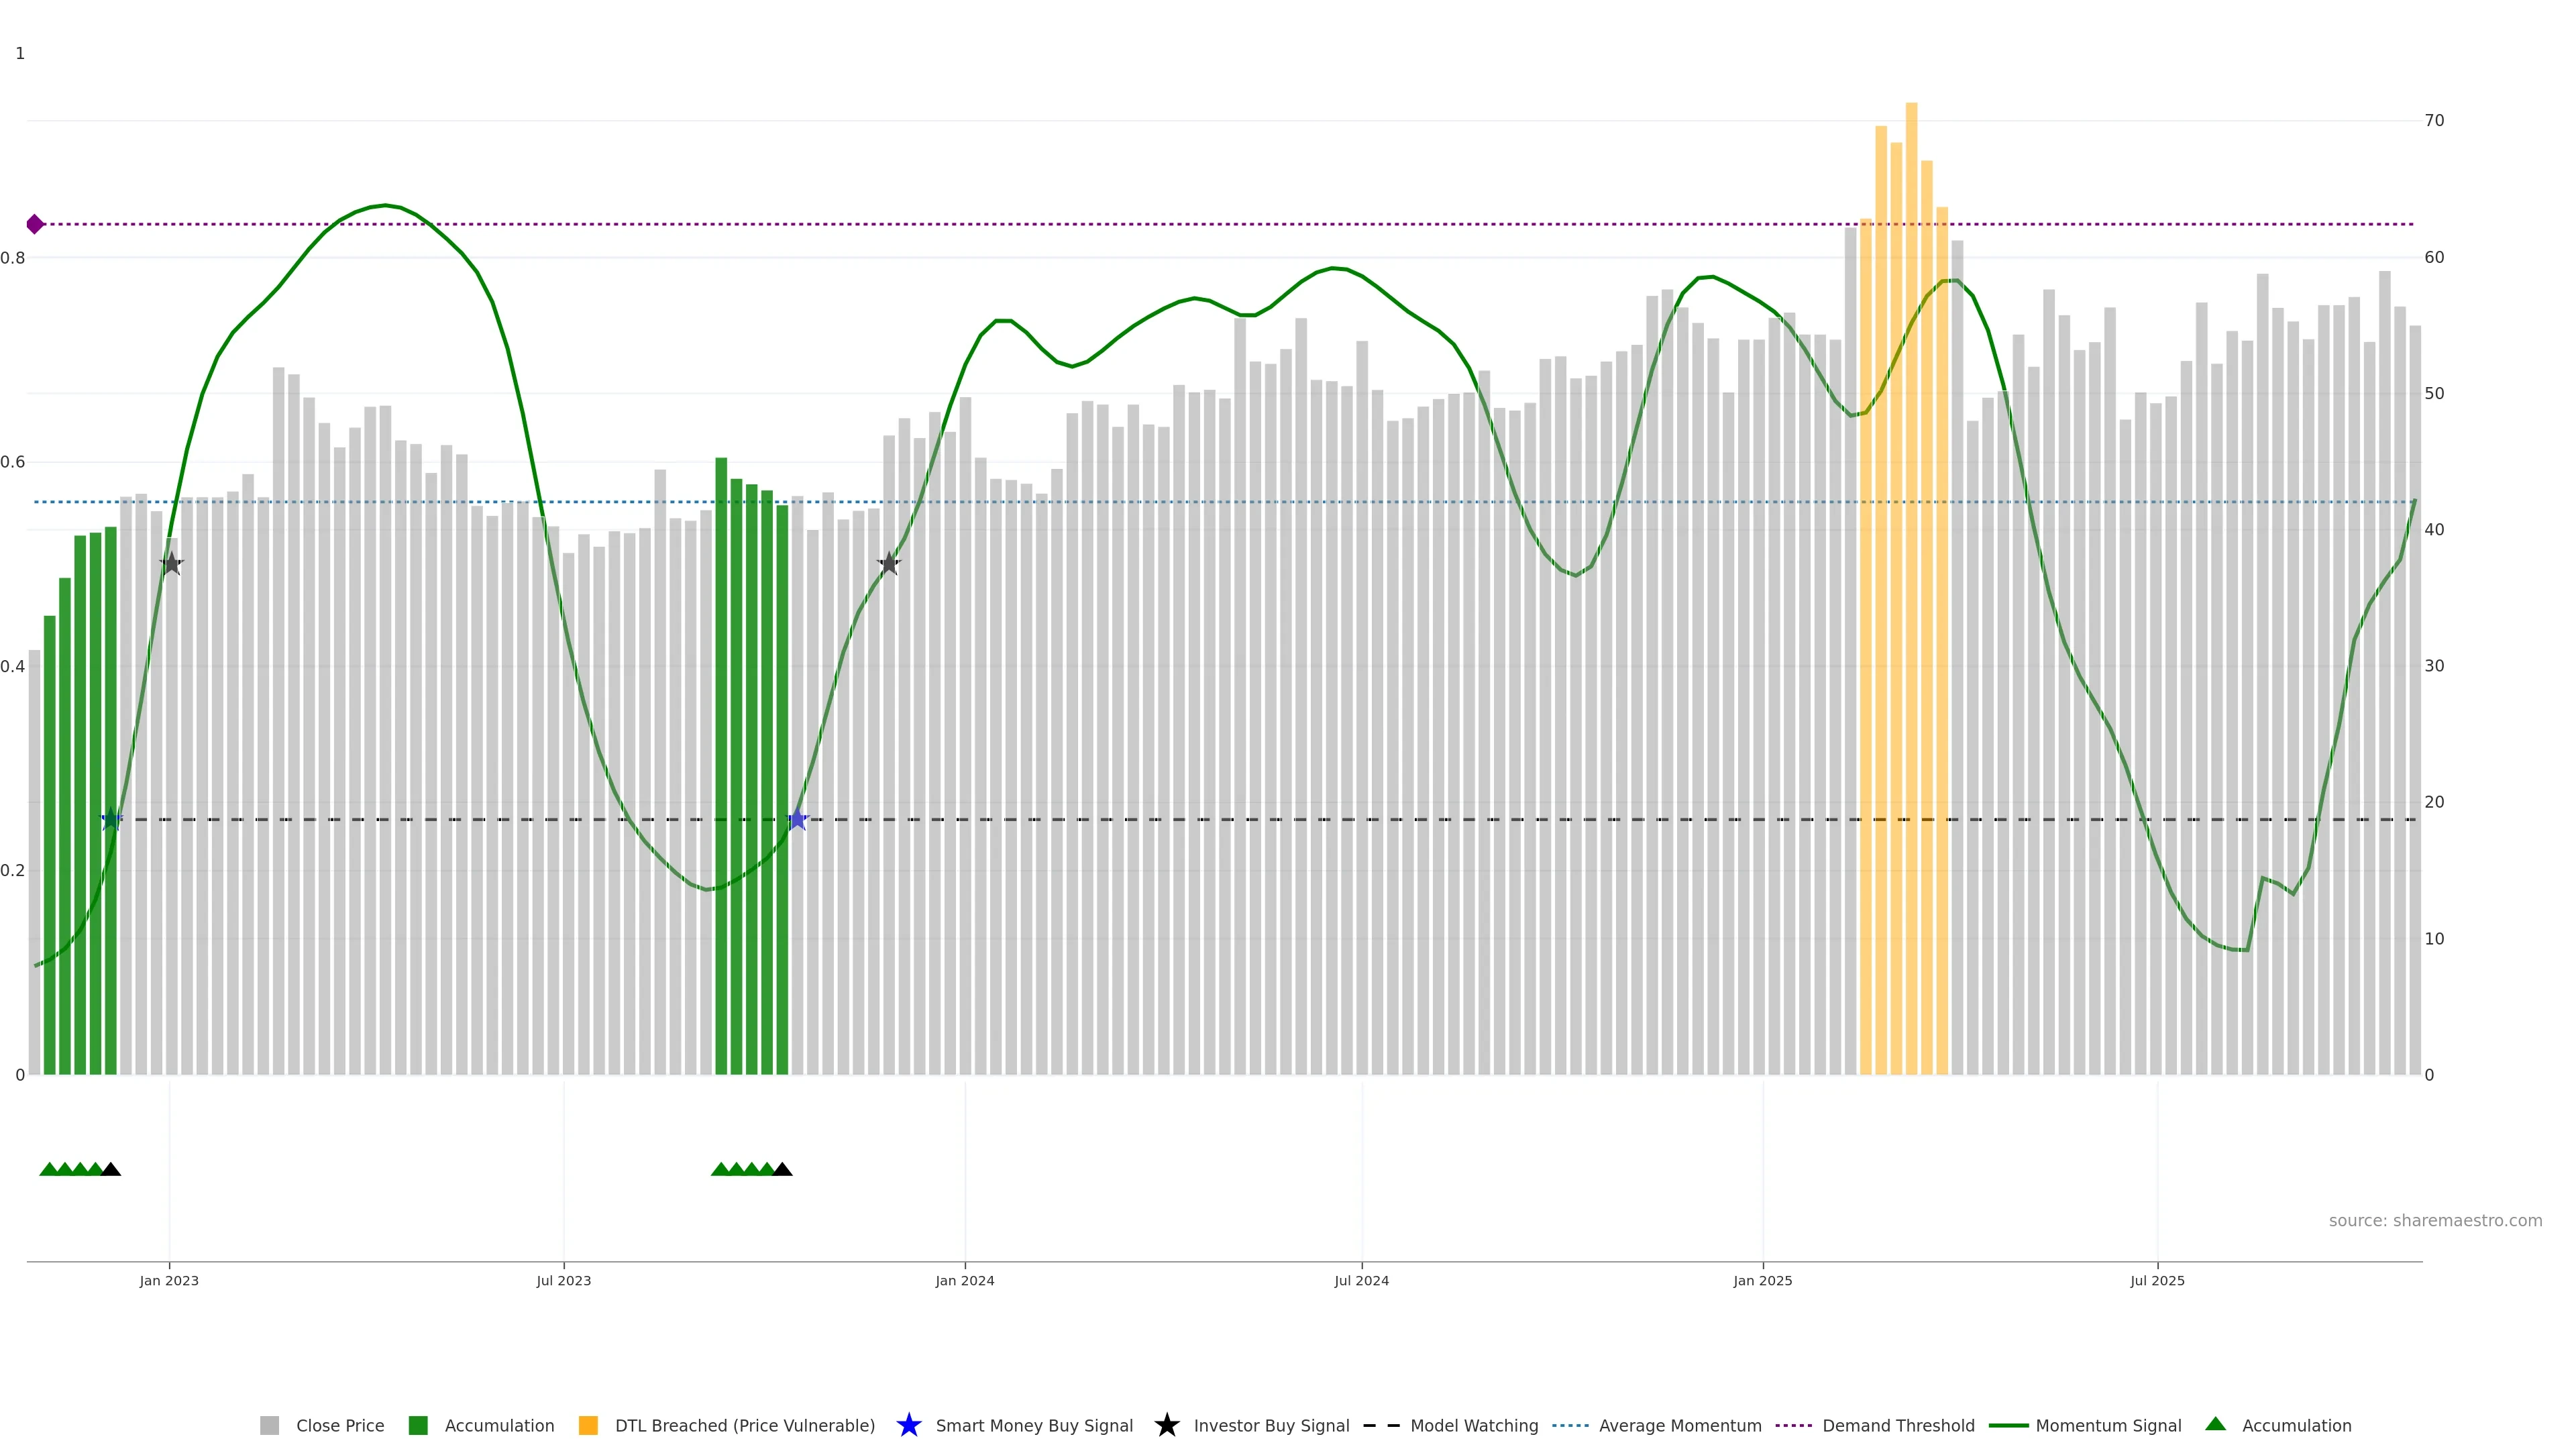Click the green Accumulation square swatch

(x=418, y=1425)
